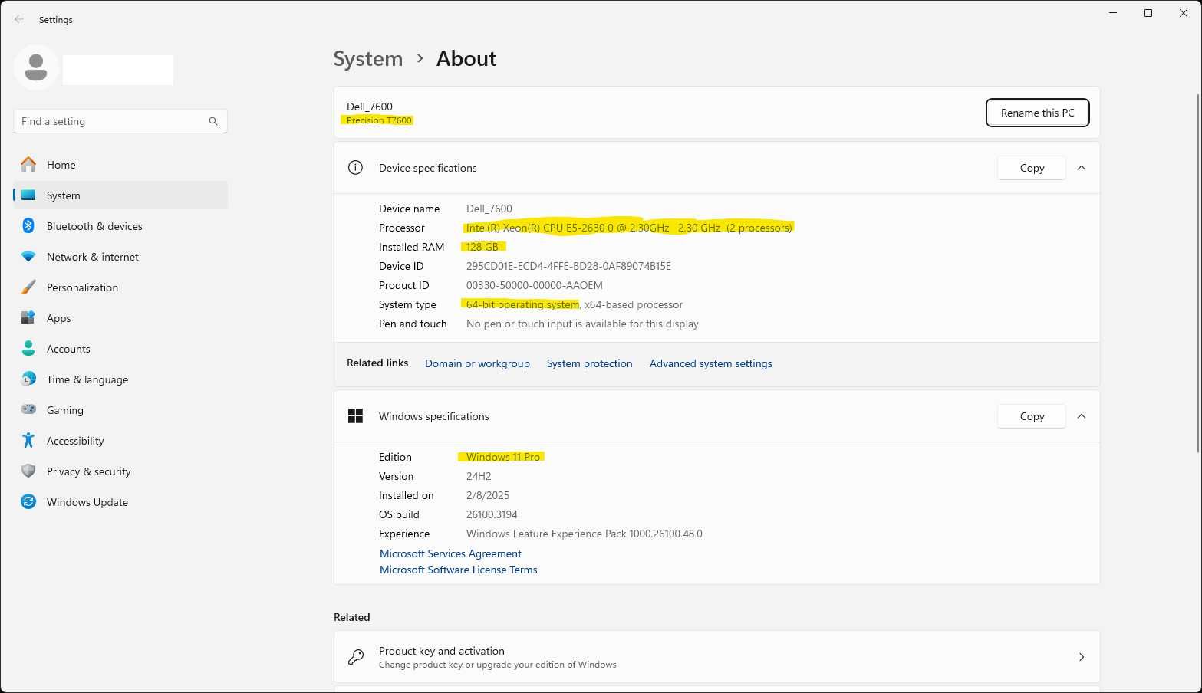Click the Time & language globe clock icon
1202x693 pixels.
tap(28, 379)
